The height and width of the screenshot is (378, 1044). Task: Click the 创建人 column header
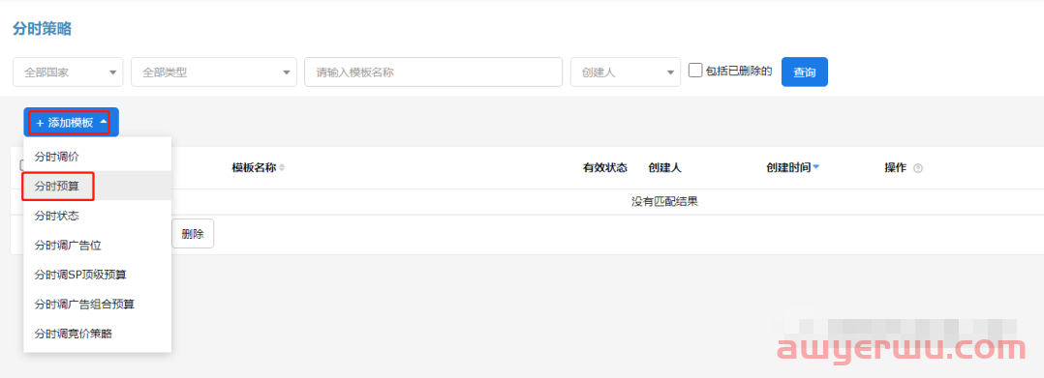[x=664, y=168]
